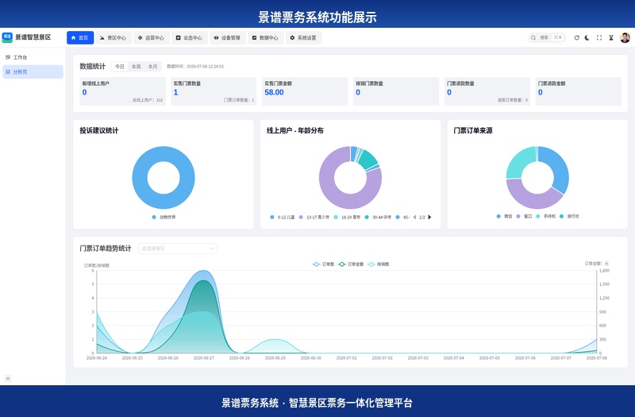This screenshot has height=417, width=635.
Task: Click the refresh icon in the header
Action: tap(577, 37)
